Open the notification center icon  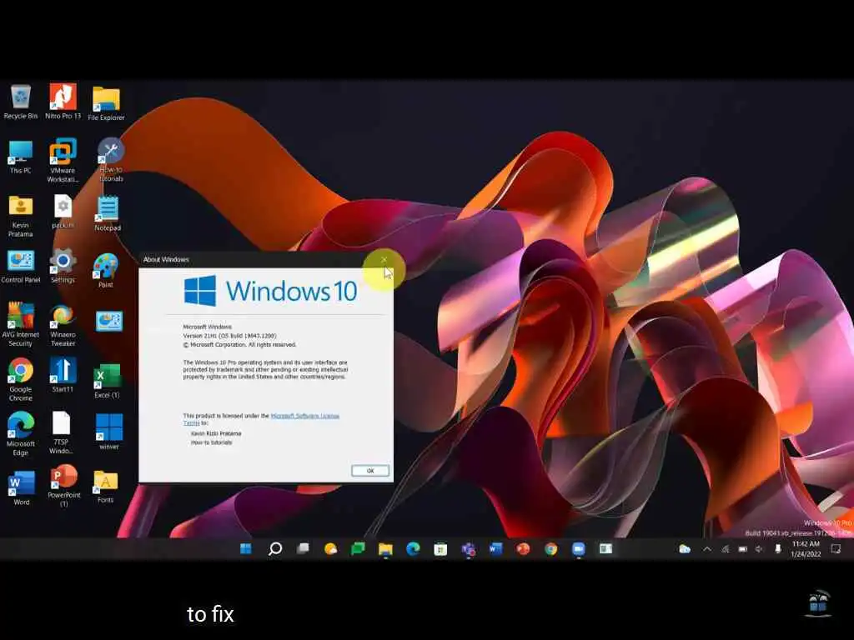[x=836, y=549]
